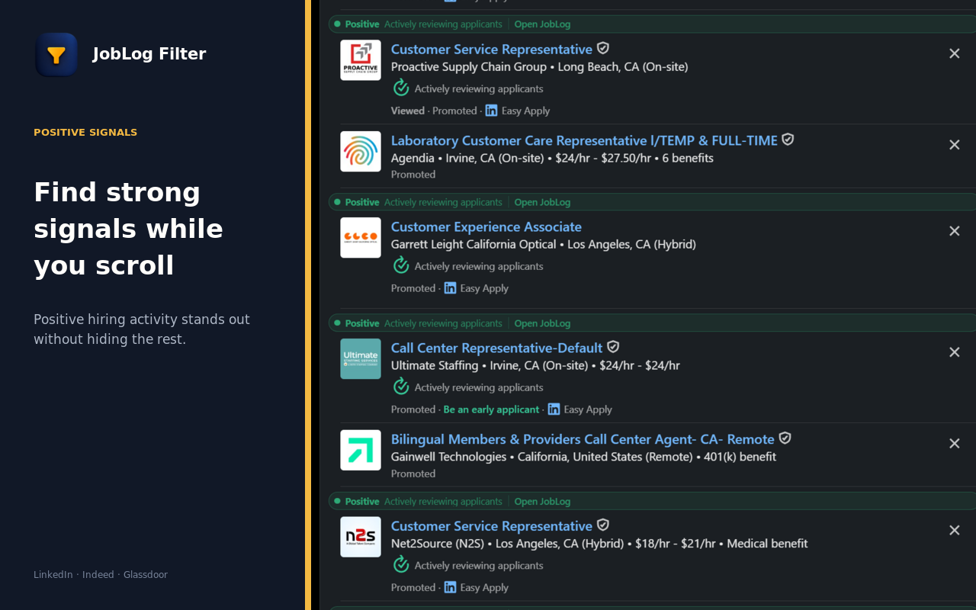This screenshot has width=976, height=610.
Task: Open Proactive Supply Chain's Customer Service Representative listing
Action: (492, 50)
